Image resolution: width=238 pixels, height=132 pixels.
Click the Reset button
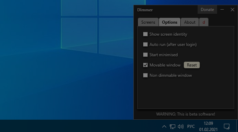192,65
